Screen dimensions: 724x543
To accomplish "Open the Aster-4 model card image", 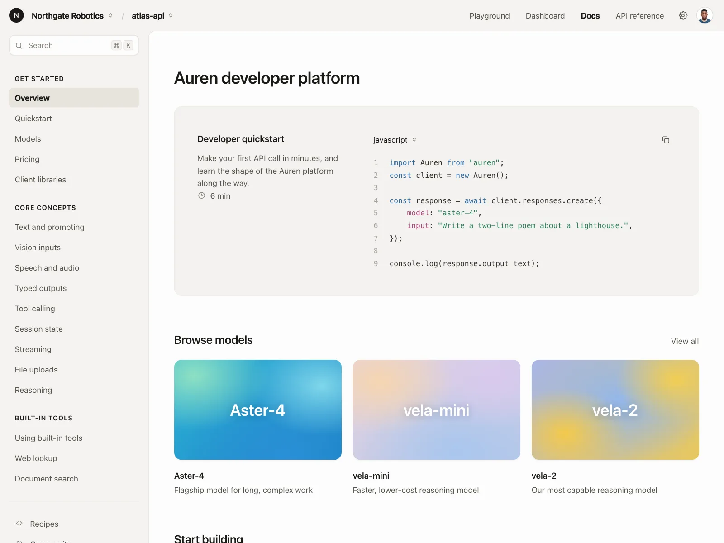I will tap(258, 410).
